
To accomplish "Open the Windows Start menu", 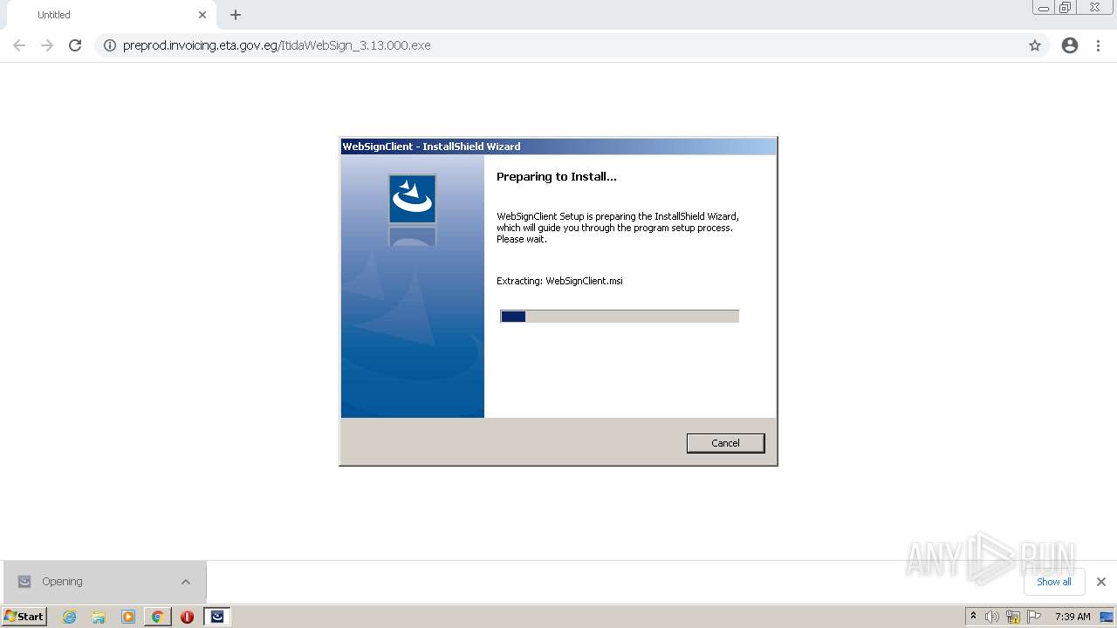I will [24, 617].
